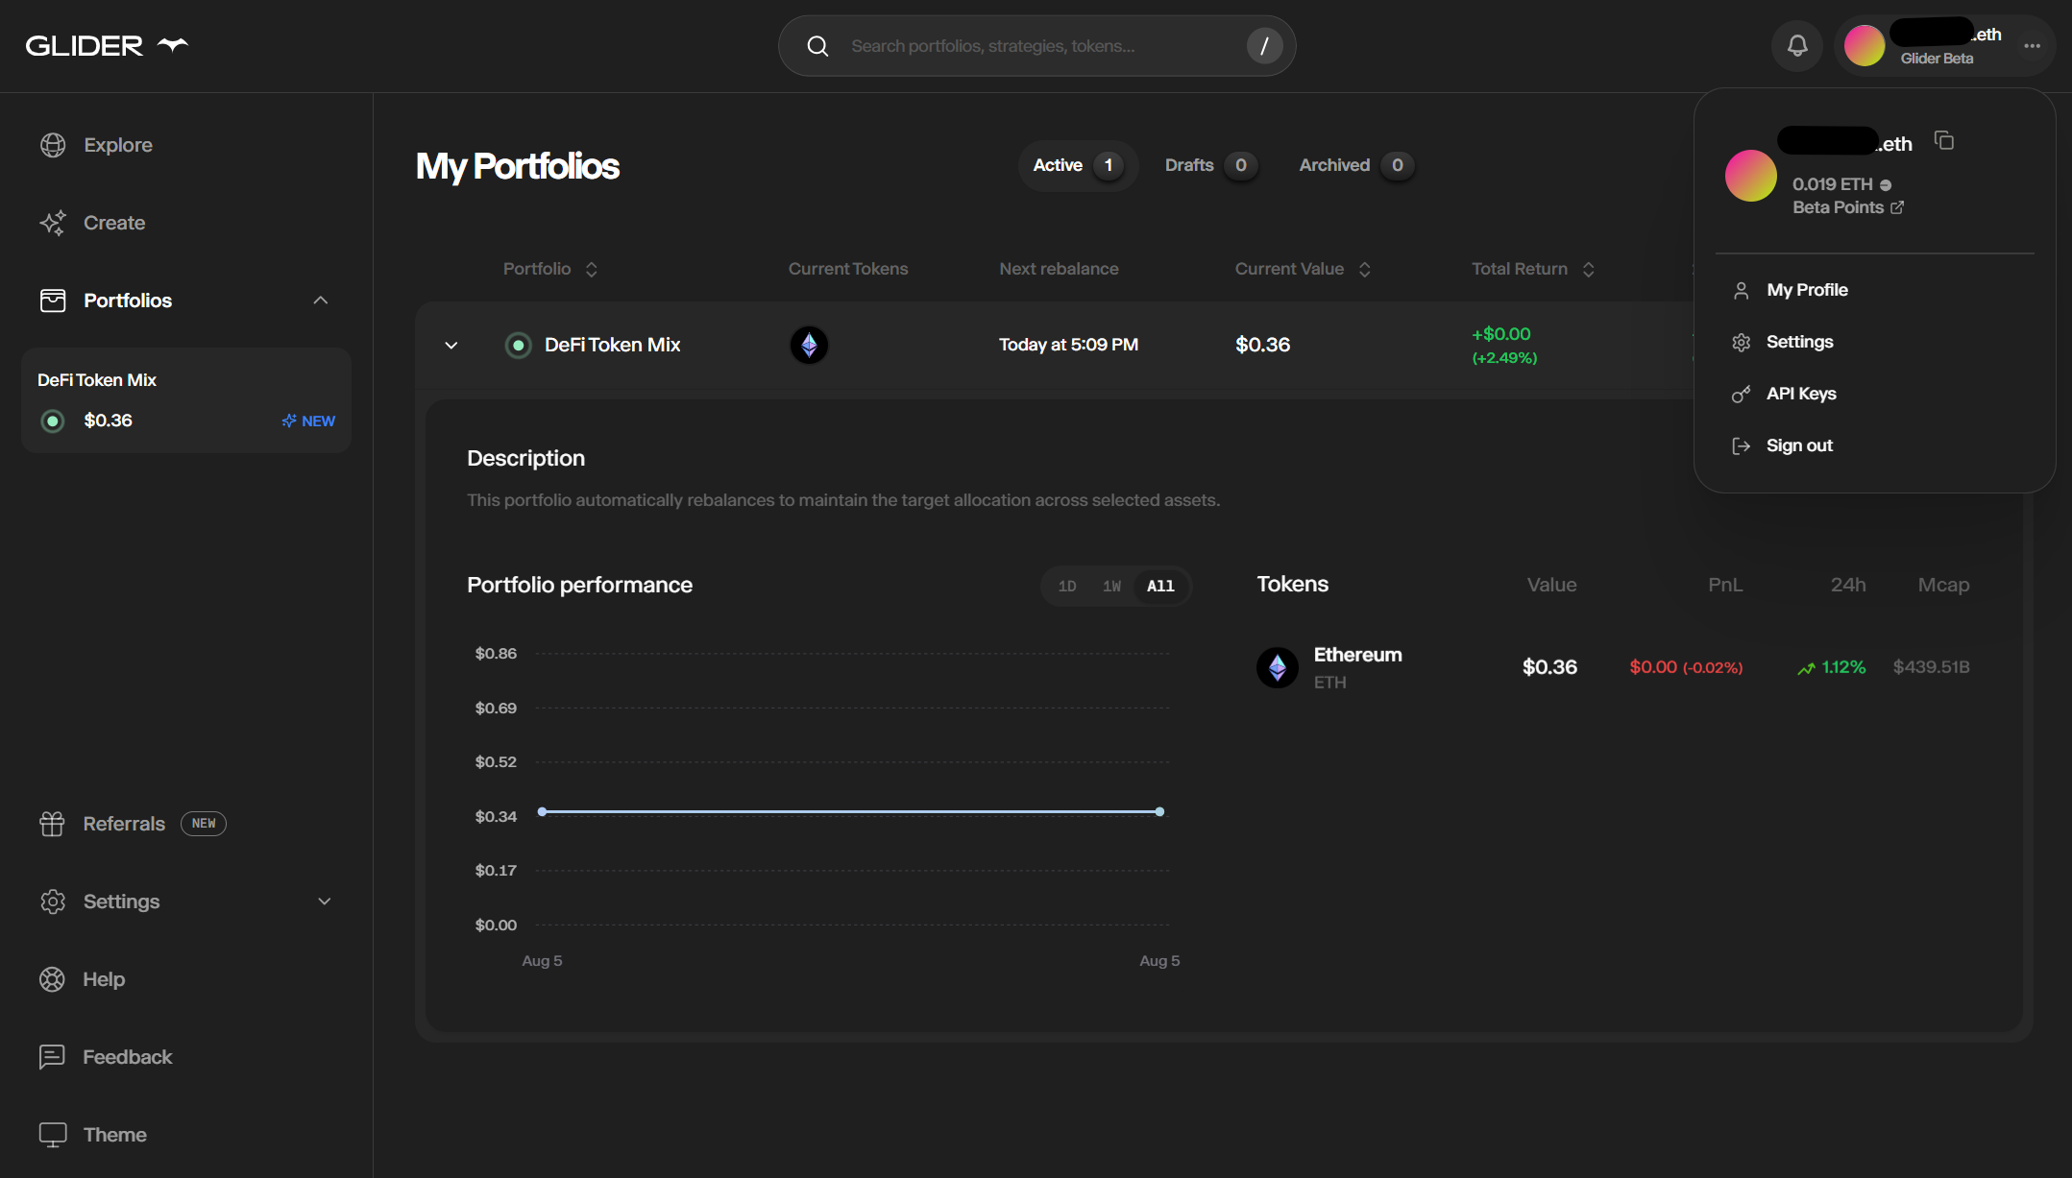Click the Ethereum icon in Tokens list

pyautogui.click(x=1278, y=667)
